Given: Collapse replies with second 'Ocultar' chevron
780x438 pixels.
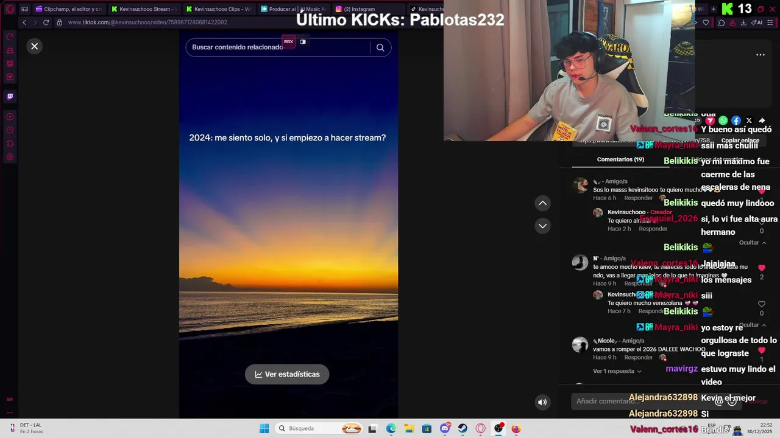Looking at the screenshot, I should coord(753,325).
